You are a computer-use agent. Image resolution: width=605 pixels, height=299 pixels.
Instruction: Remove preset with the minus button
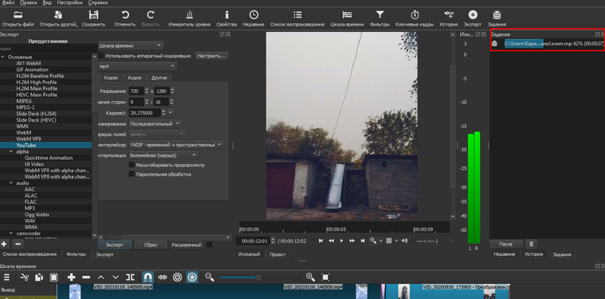coord(18,244)
